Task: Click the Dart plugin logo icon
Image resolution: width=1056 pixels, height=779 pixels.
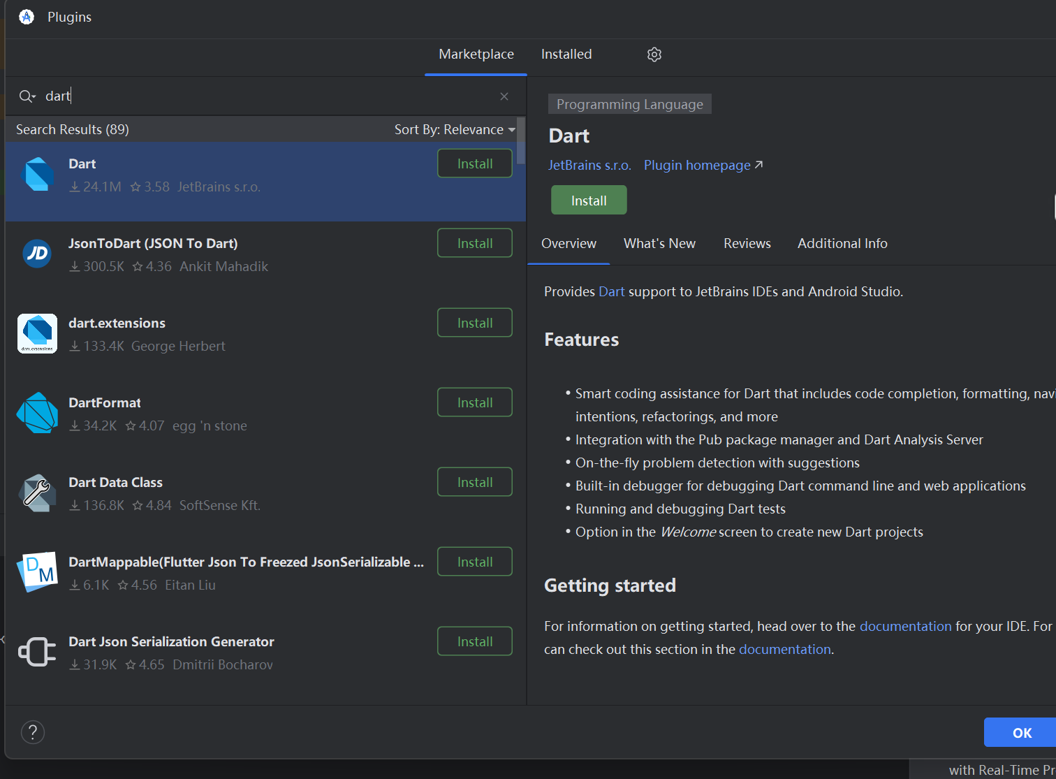Action: [x=38, y=175]
